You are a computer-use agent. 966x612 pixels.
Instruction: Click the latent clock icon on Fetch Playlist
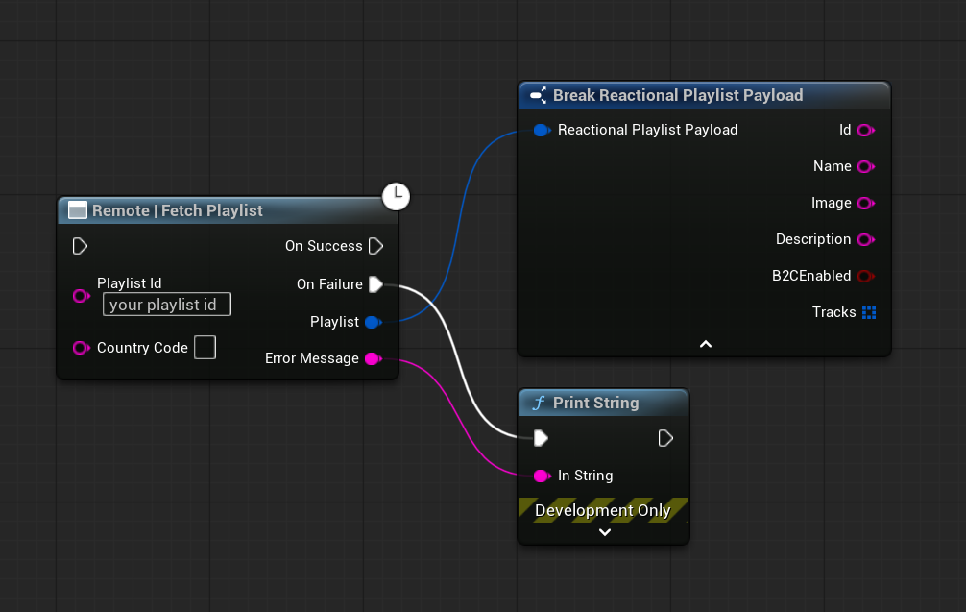tap(396, 196)
